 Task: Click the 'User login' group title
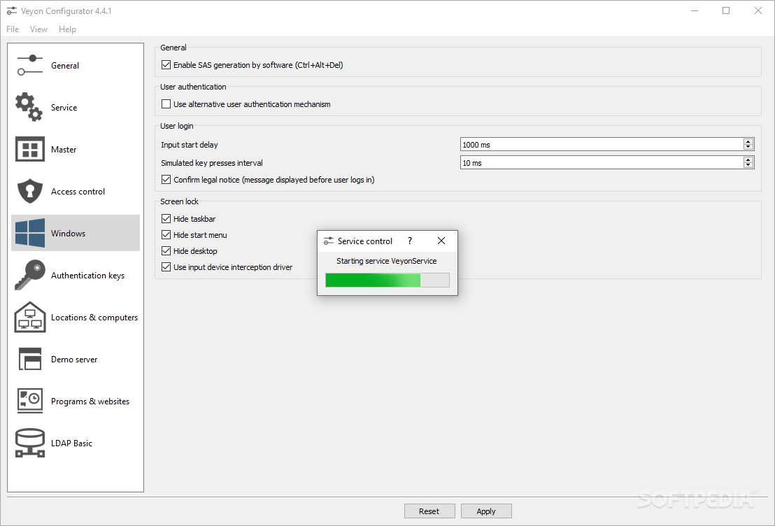point(176,126)
